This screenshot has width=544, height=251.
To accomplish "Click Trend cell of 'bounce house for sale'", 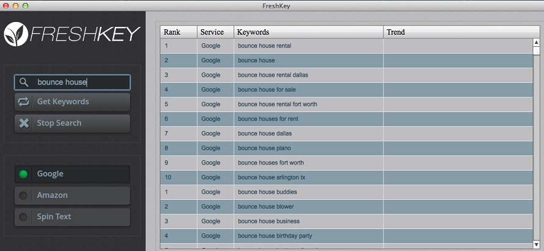I will click(x=458, y=90).
